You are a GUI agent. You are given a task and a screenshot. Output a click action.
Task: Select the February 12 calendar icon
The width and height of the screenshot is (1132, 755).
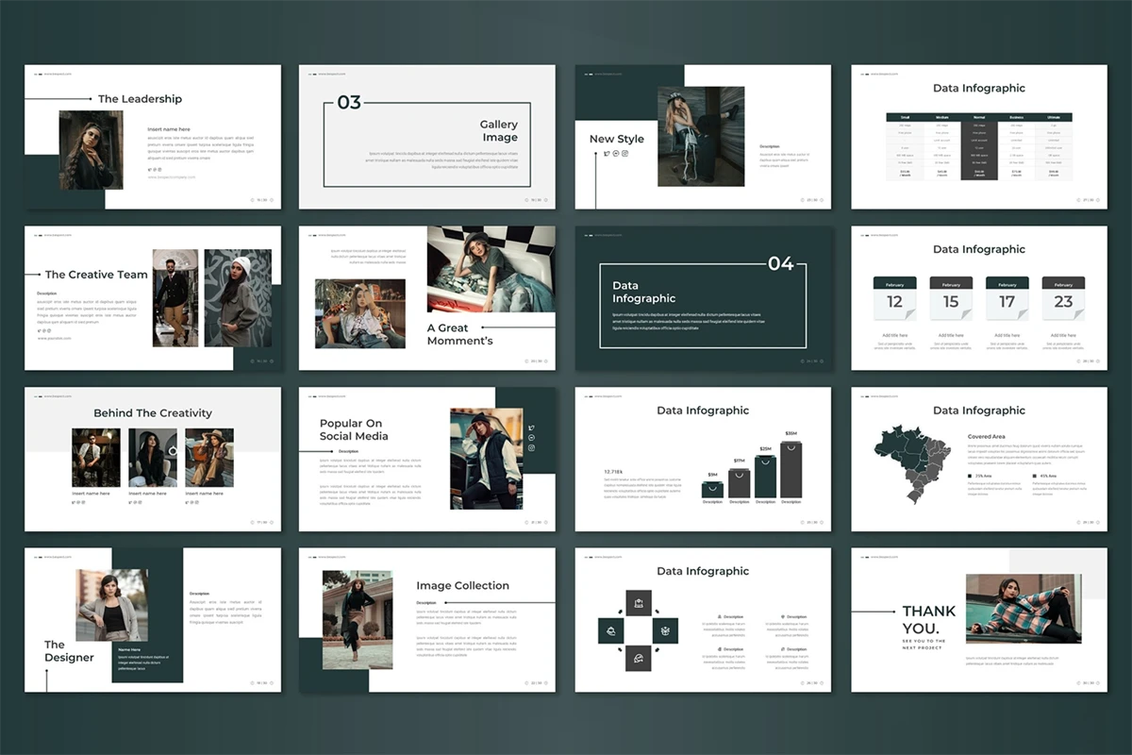pyautogui.click(x=894, y=298)
